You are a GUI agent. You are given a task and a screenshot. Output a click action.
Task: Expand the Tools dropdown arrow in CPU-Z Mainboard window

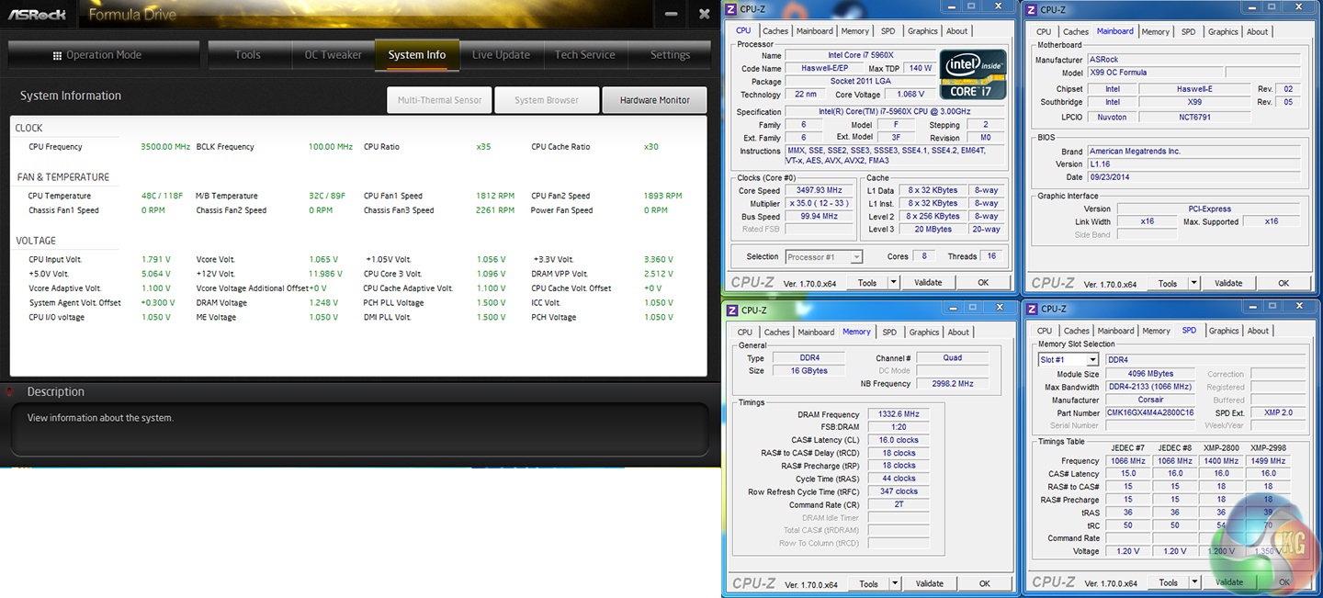[x=1194, y=283]
